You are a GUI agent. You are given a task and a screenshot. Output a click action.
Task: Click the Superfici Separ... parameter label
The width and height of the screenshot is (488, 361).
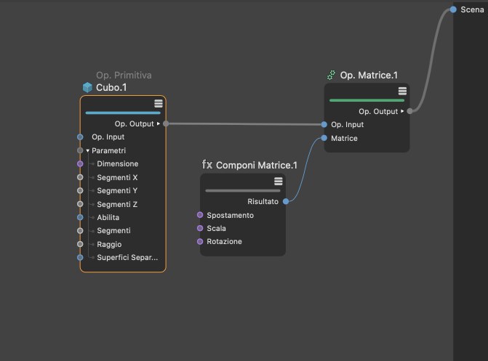click(x=127, y=257)
